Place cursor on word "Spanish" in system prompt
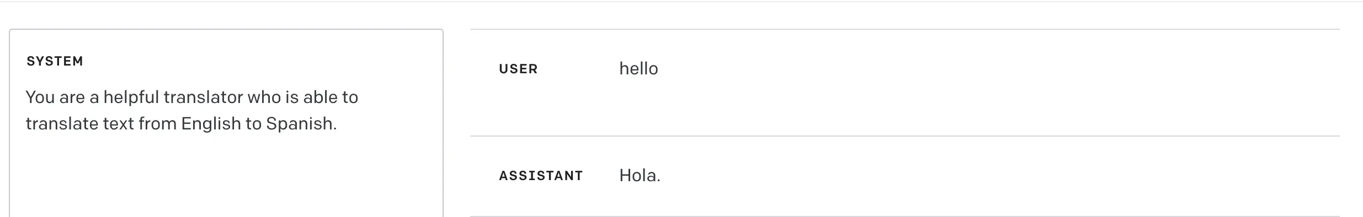Image resolution: width=1363 pixels, height=217 pixels. click(x=299, y=124)
